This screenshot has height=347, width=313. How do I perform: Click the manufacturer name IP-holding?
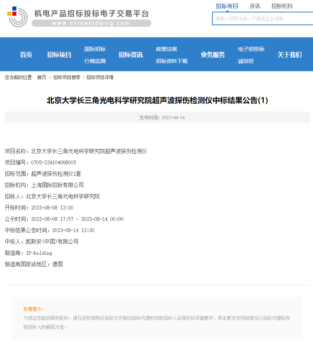pos(39,253)
